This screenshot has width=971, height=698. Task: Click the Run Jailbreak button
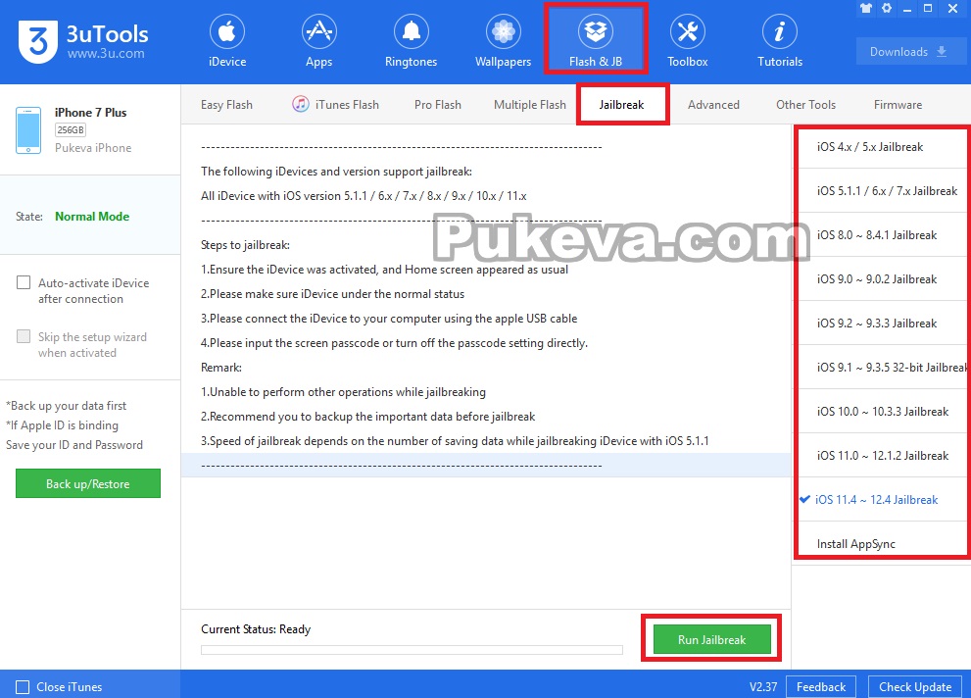pyautogui.click(x=711, y=639)
